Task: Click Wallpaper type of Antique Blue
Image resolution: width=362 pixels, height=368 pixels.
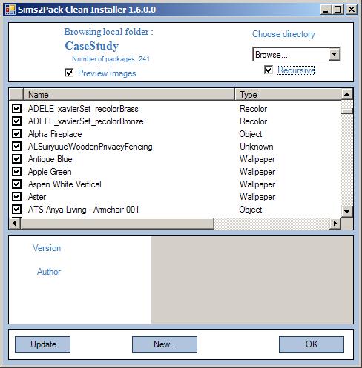Action: pos(257,159)
